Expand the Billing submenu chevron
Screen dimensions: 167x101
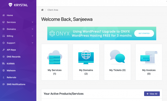(33, 36)
